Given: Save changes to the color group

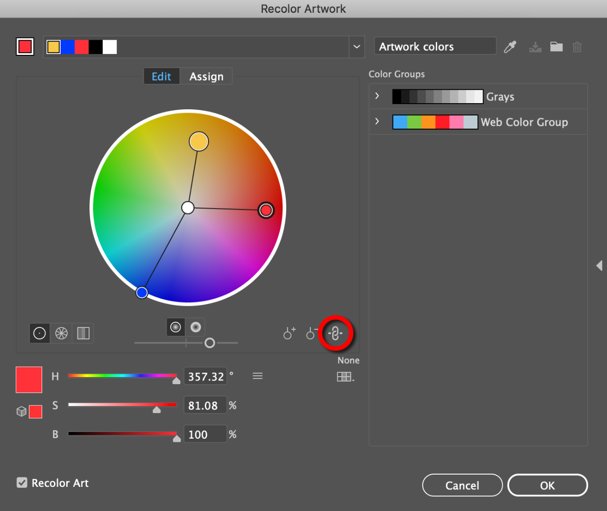Looking at the screenshot, I should click(535, 46).
